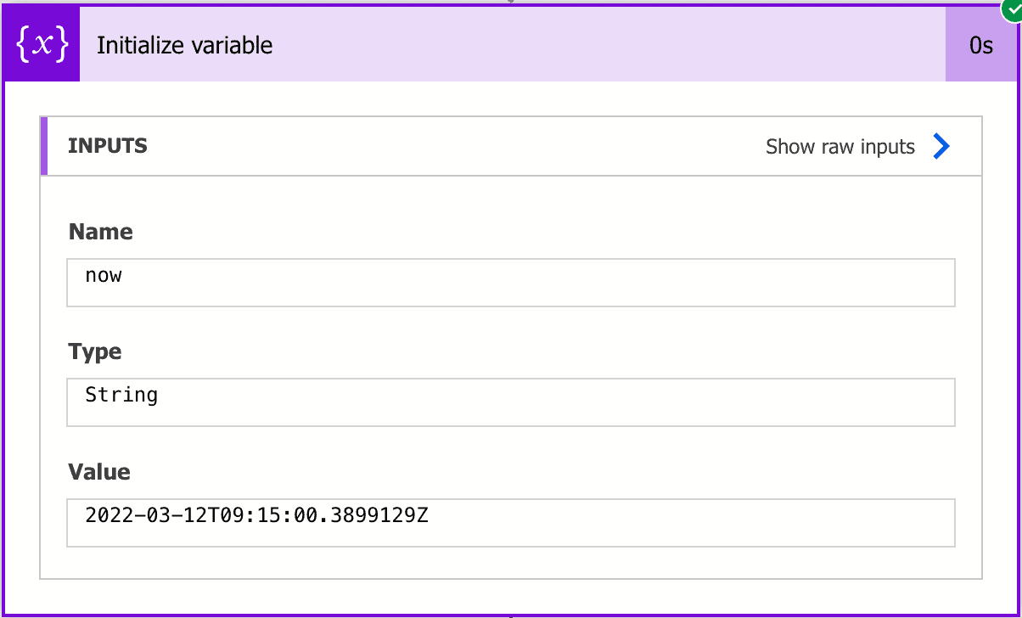Click the connector node above the action card
Image resolution: width=1022 pixels, height=618 pixels.
509,3
